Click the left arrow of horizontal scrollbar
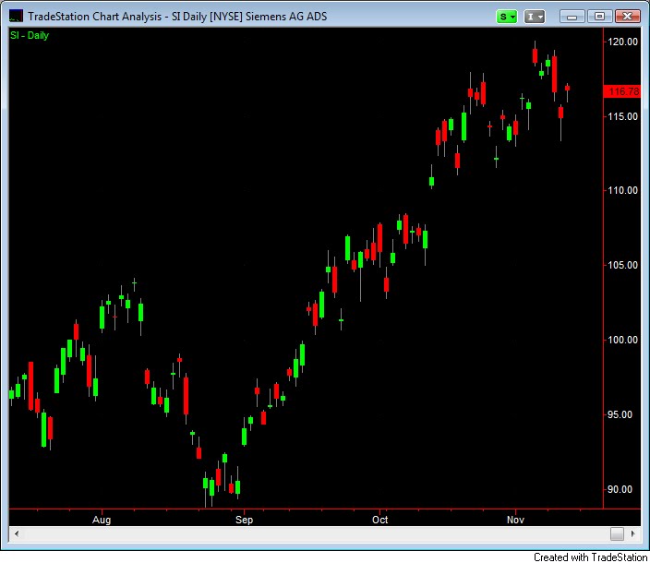Screen dimensions: 650x563 [x=17, y=533]
